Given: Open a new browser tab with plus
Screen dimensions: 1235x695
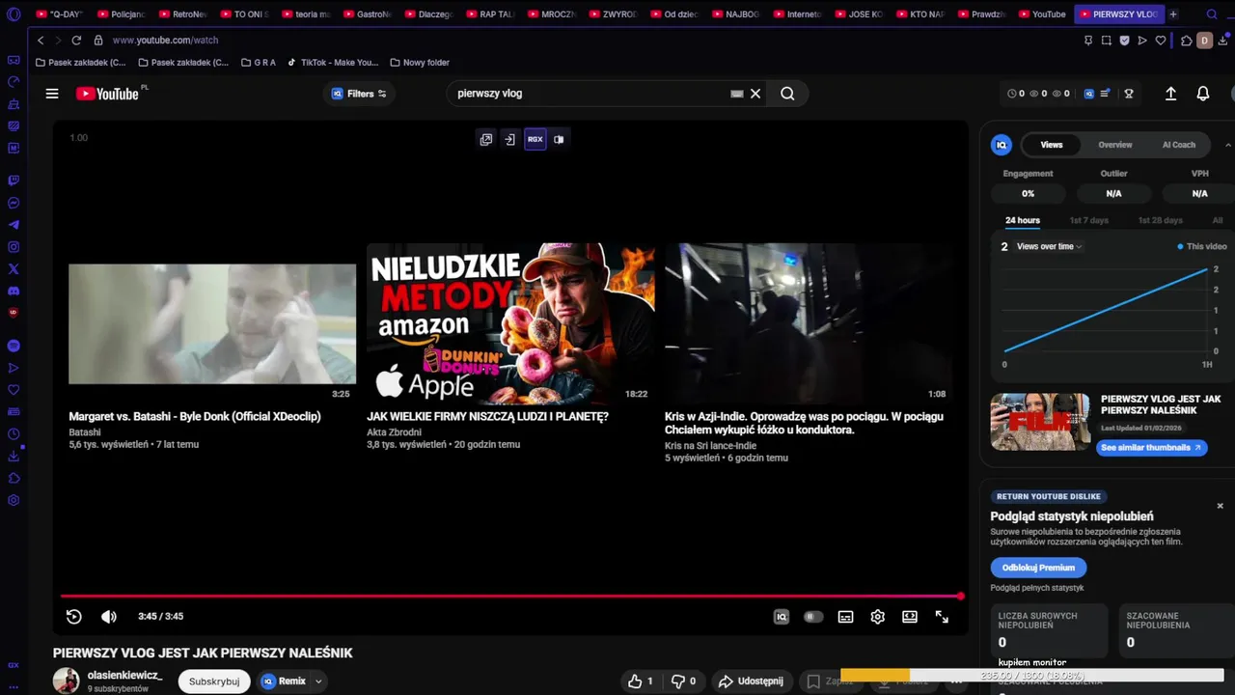Looking at the screenshot, I should (1173, 14).
